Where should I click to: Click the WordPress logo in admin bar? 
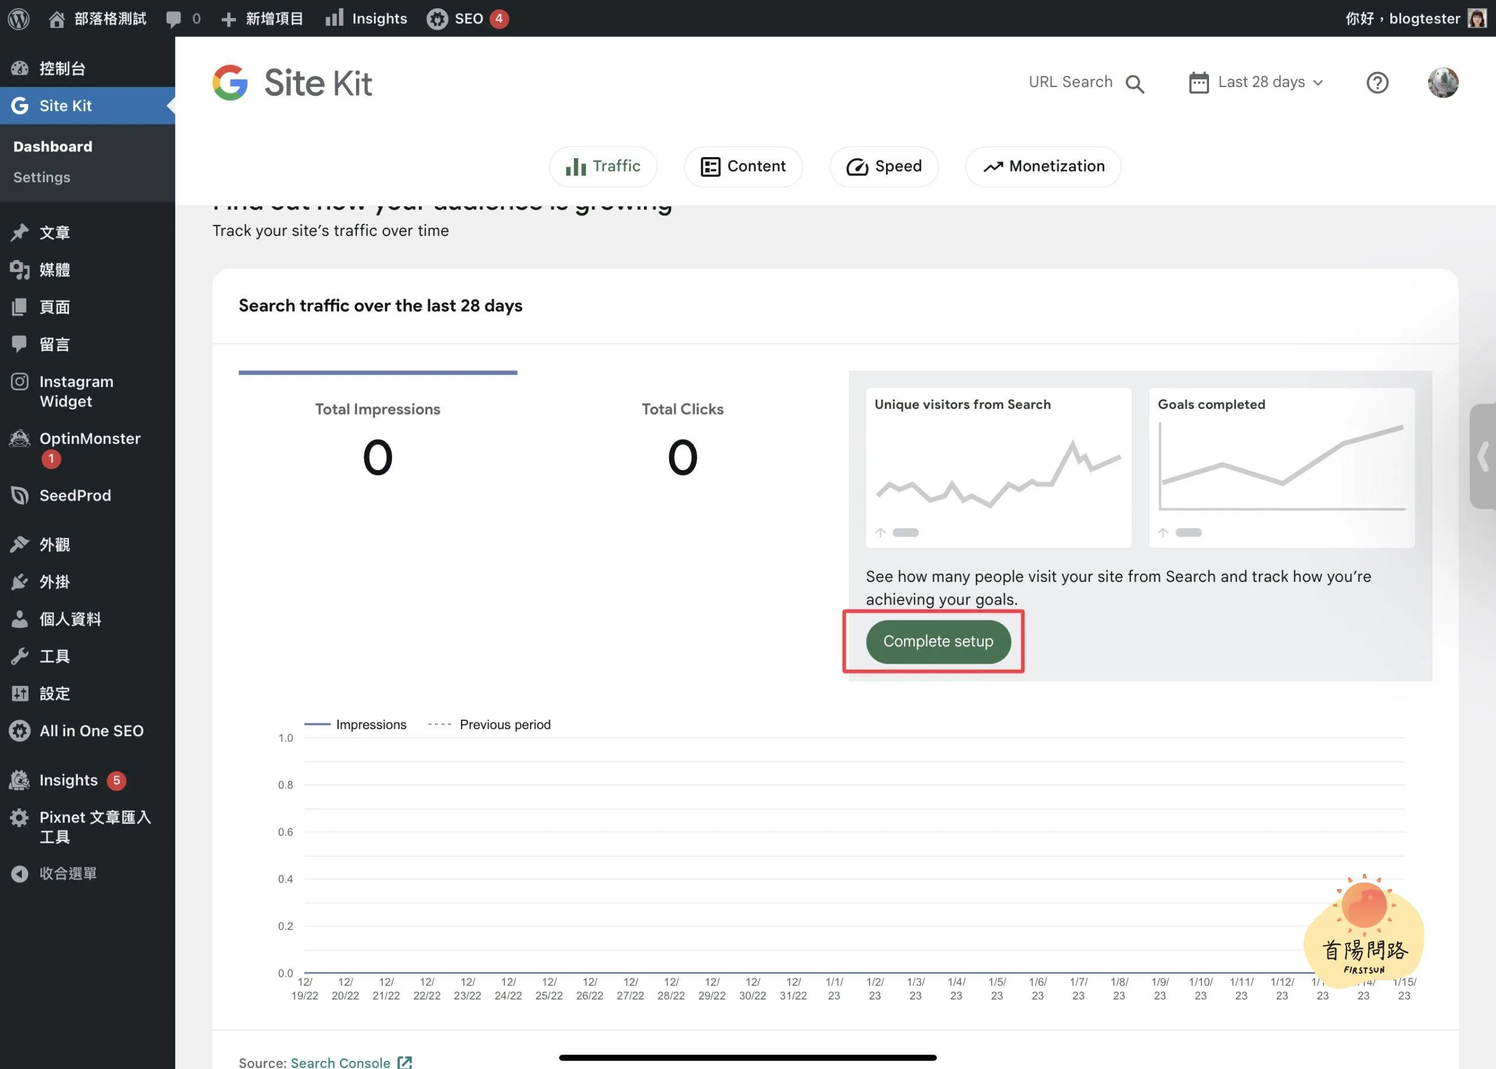(x=19, y=19)
